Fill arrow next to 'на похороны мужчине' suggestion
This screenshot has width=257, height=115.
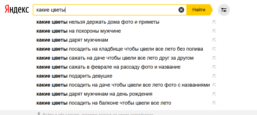click(214, 31)
